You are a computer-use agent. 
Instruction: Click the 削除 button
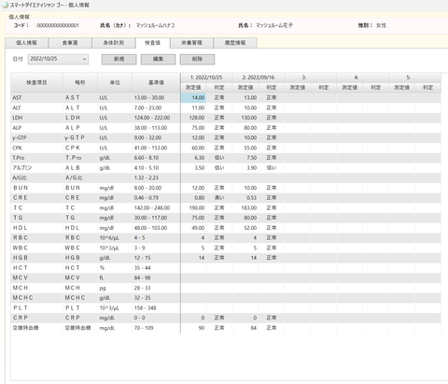(197, 59)
